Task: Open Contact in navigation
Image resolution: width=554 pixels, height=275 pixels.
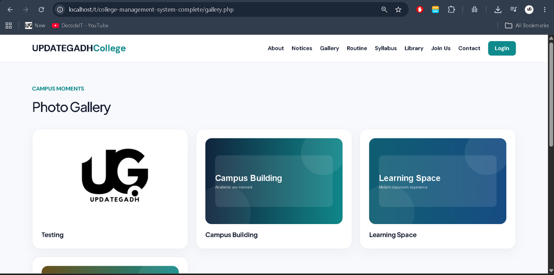Action: 469,48
